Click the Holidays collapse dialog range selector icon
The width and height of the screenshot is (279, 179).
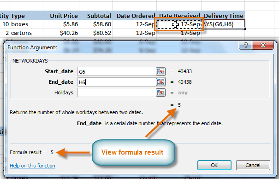pos(161,92)
